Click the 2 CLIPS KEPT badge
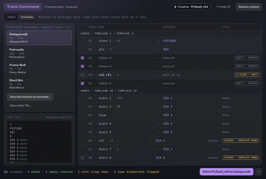Screen dimensions: 266x179 [x=247, y=75]
